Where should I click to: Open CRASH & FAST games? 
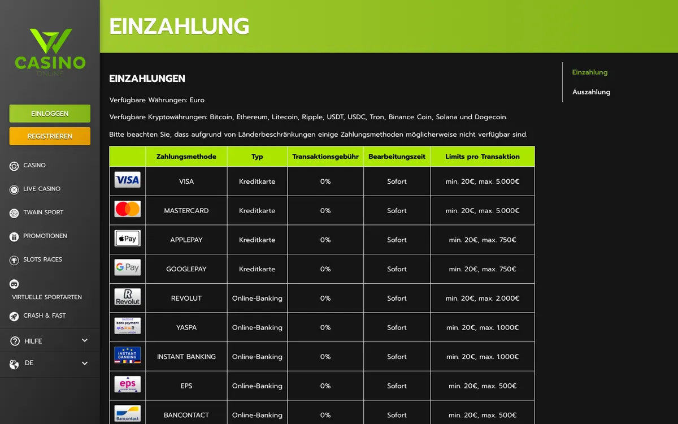pyautogui.click(x=45, y=315)
